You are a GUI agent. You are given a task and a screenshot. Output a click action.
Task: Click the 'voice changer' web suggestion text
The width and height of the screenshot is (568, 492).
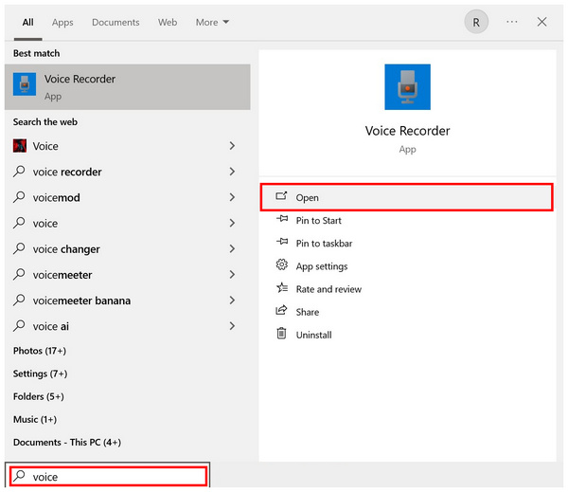66,249
